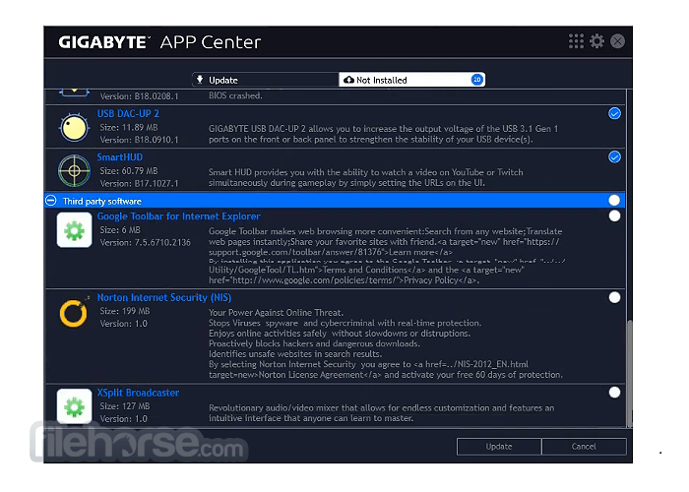The height and width of the screenshot is (492, 689).
Task: Click 'Your Power Against Online Threat.' text
Action: (276, 313)
